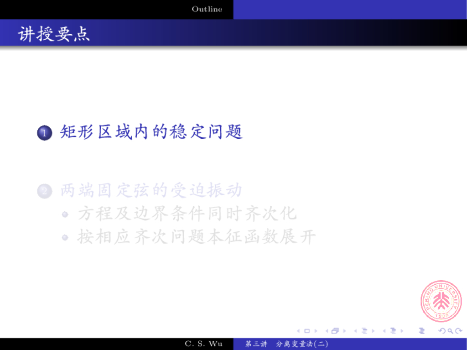
Task: Go to next frame arrow
Action: pyautogui.click(x=345, y=331)
